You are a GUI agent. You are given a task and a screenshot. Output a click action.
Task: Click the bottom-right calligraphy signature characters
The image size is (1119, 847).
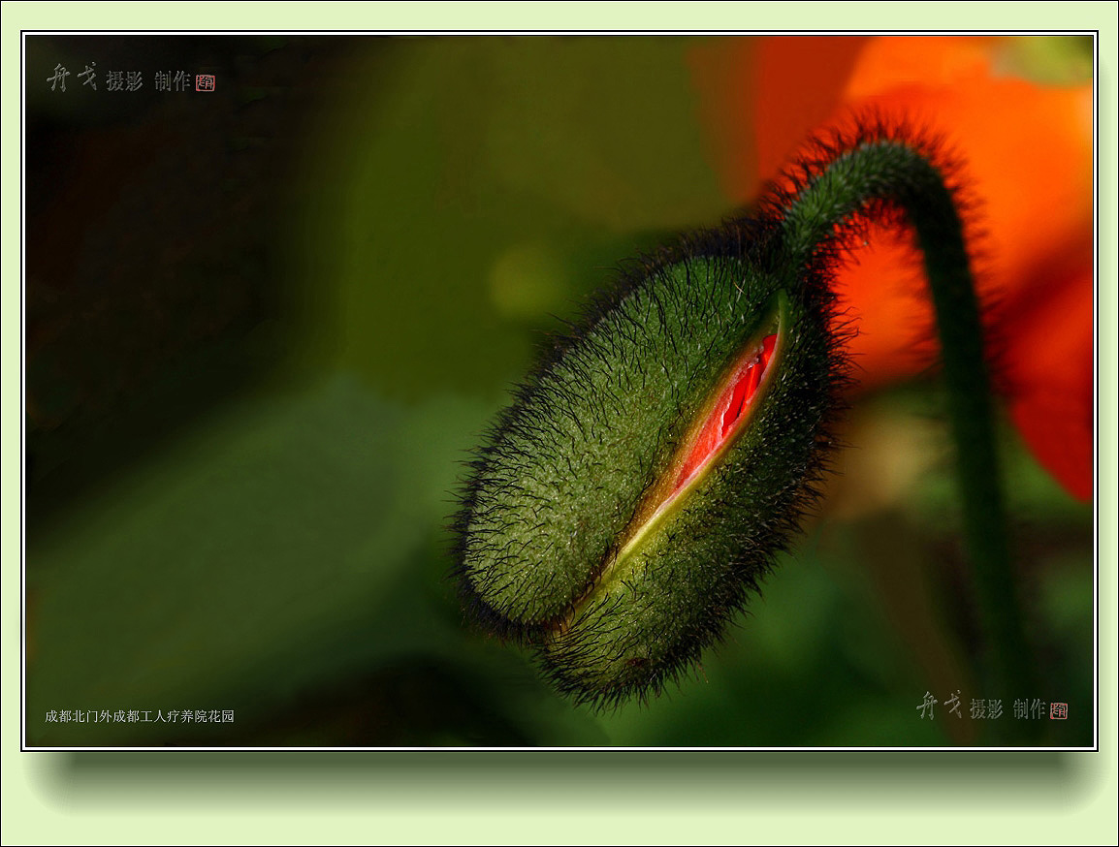pos(939,705)
